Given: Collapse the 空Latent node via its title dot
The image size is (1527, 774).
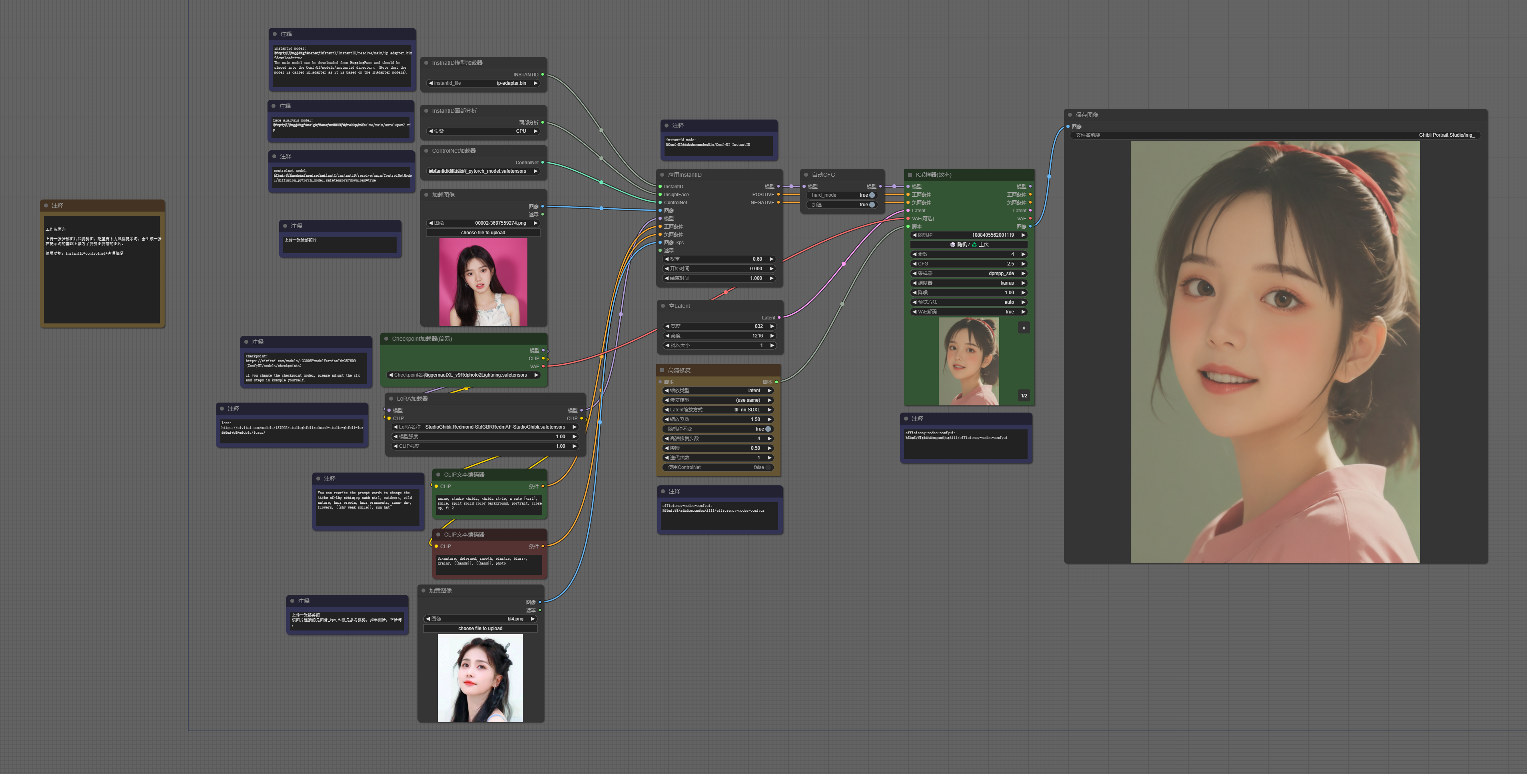Looking at the screenshot, I should coord(663,306).
